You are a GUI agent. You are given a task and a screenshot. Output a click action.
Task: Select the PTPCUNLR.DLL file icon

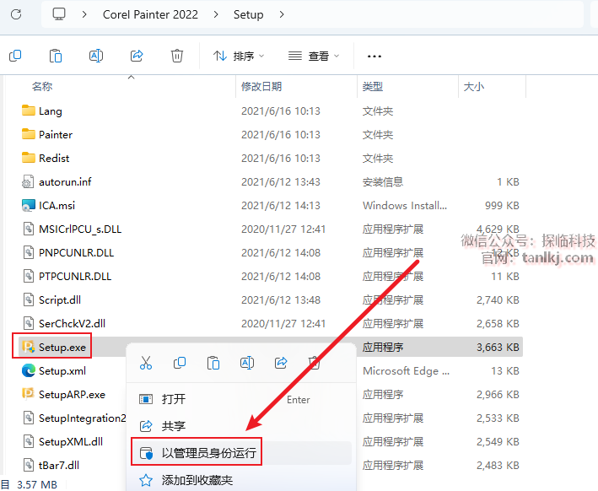coord(29,276)
